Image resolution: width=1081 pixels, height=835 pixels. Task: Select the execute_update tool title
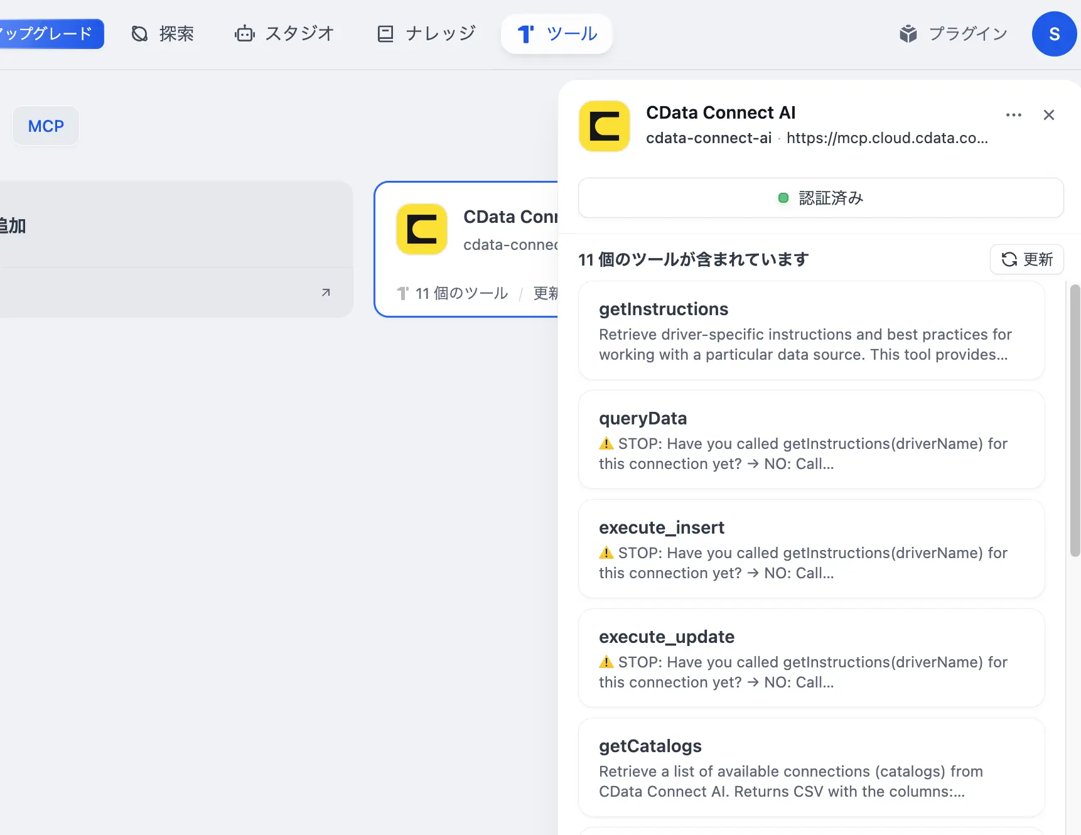[x=666, y=637]
